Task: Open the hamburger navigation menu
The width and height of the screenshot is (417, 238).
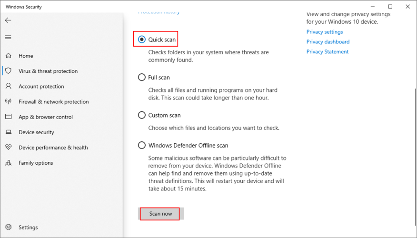Action: tap(8, 37)
